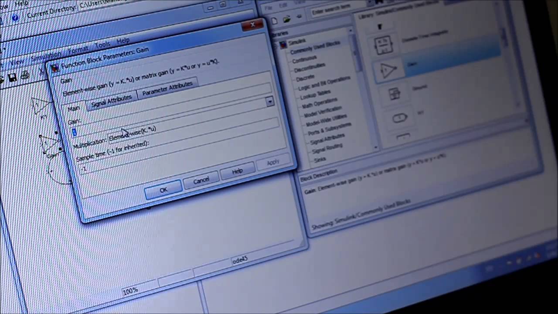Select Discontinuities in the library tree

[x=310, y=68]
